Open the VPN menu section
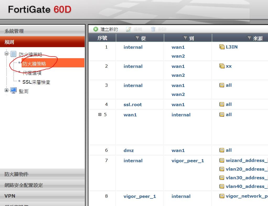 [x=42, y=196]
